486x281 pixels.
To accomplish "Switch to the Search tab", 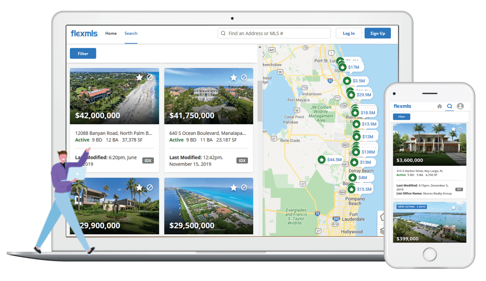I will coord(131,33).
